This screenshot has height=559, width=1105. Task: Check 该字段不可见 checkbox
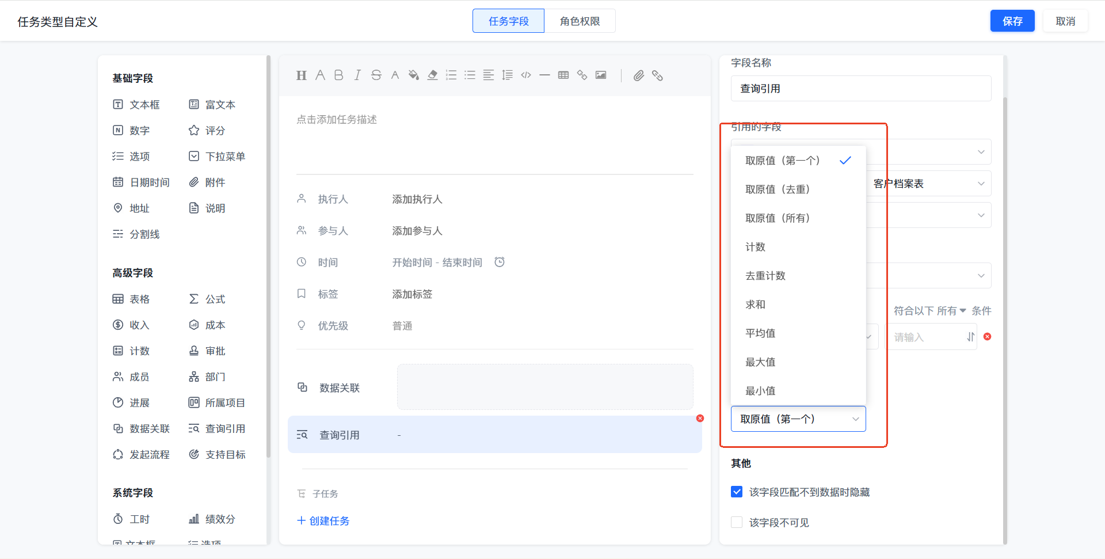737,522
